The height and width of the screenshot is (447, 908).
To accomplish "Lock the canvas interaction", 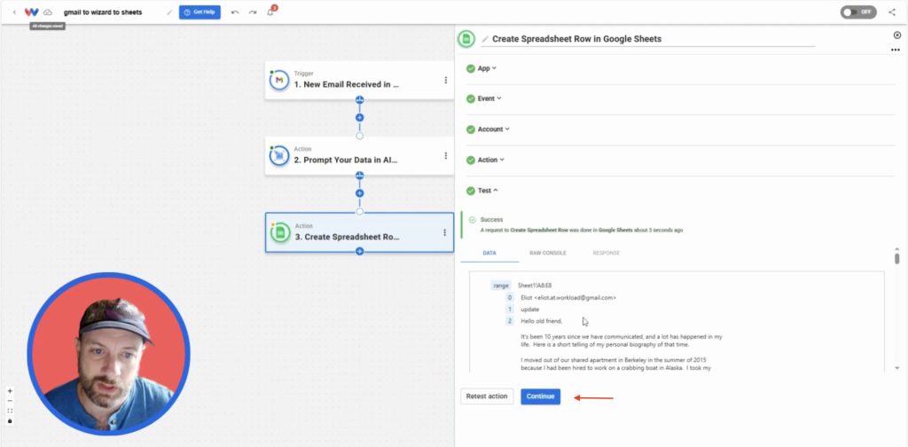I will (10, 421).
